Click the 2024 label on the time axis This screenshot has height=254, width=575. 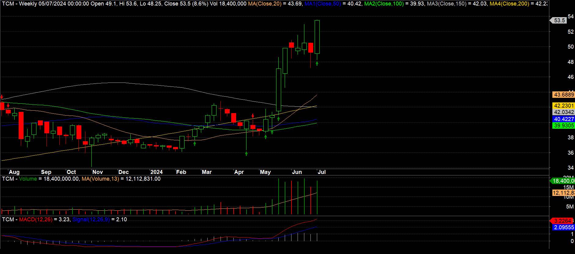click(157, 172)
